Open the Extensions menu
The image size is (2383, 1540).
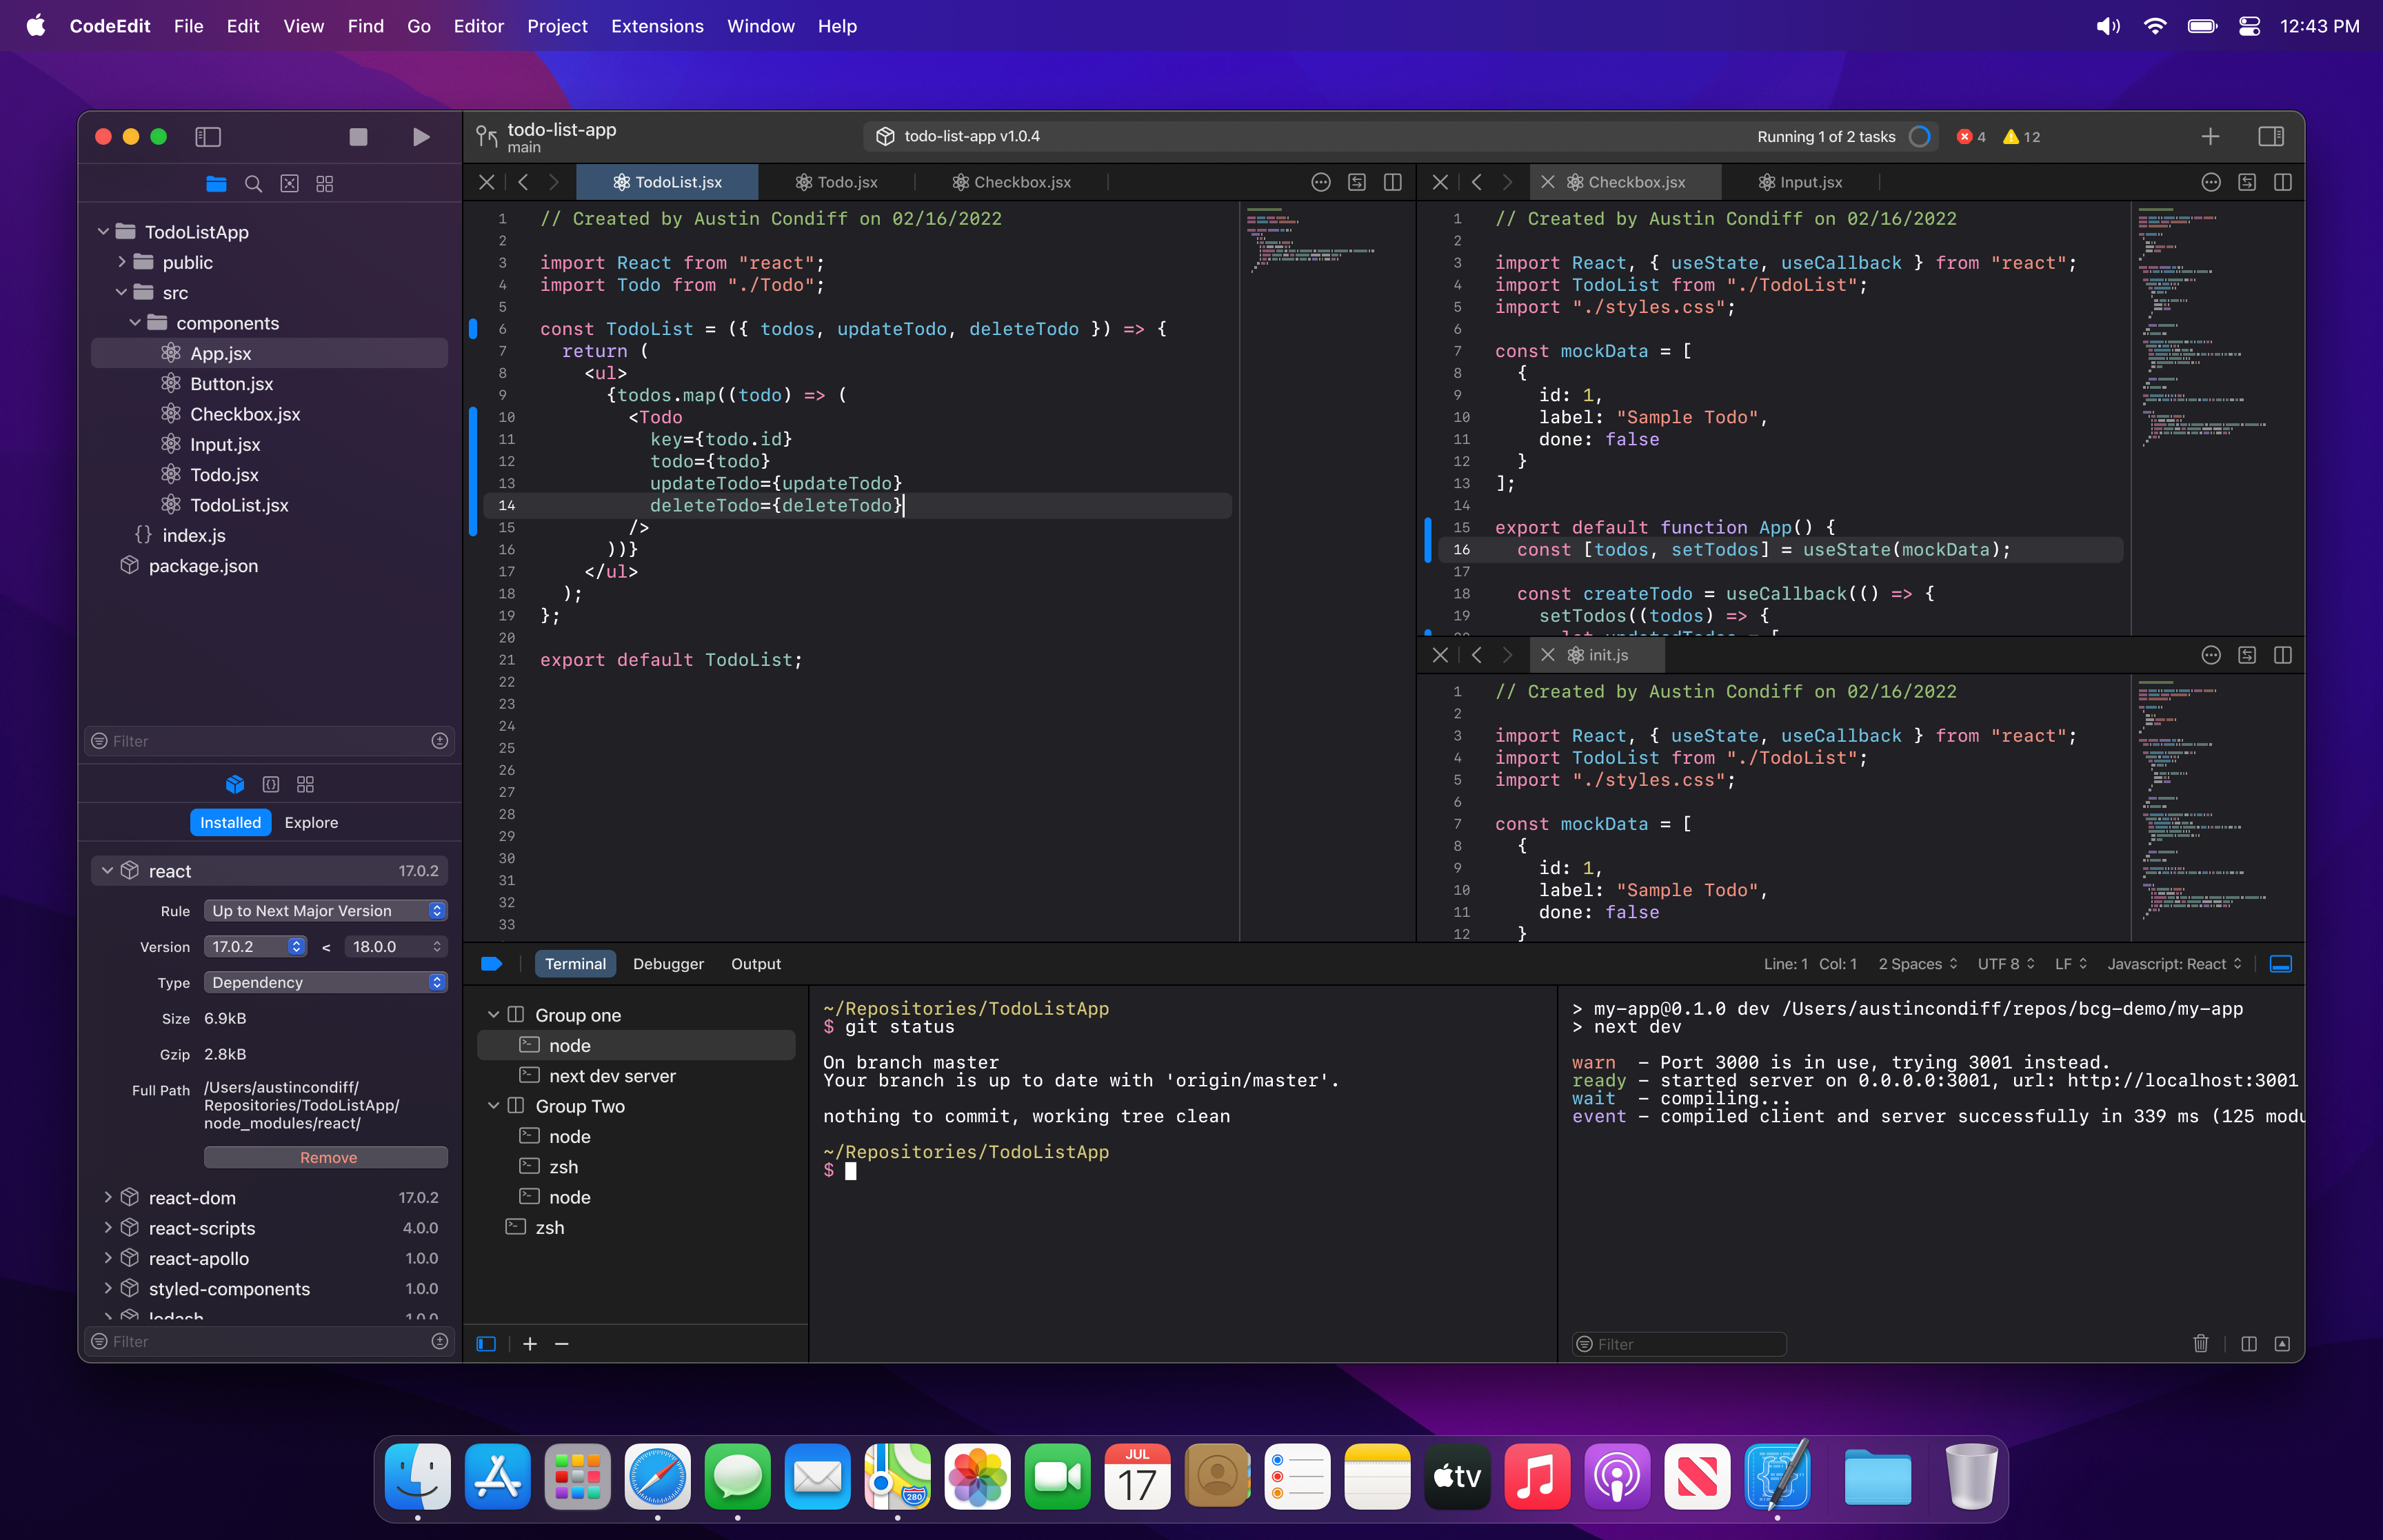point(656,26)
